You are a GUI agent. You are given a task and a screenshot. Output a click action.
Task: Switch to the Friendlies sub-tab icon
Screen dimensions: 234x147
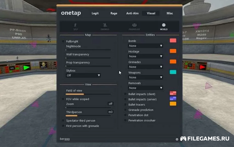(134, 26)
